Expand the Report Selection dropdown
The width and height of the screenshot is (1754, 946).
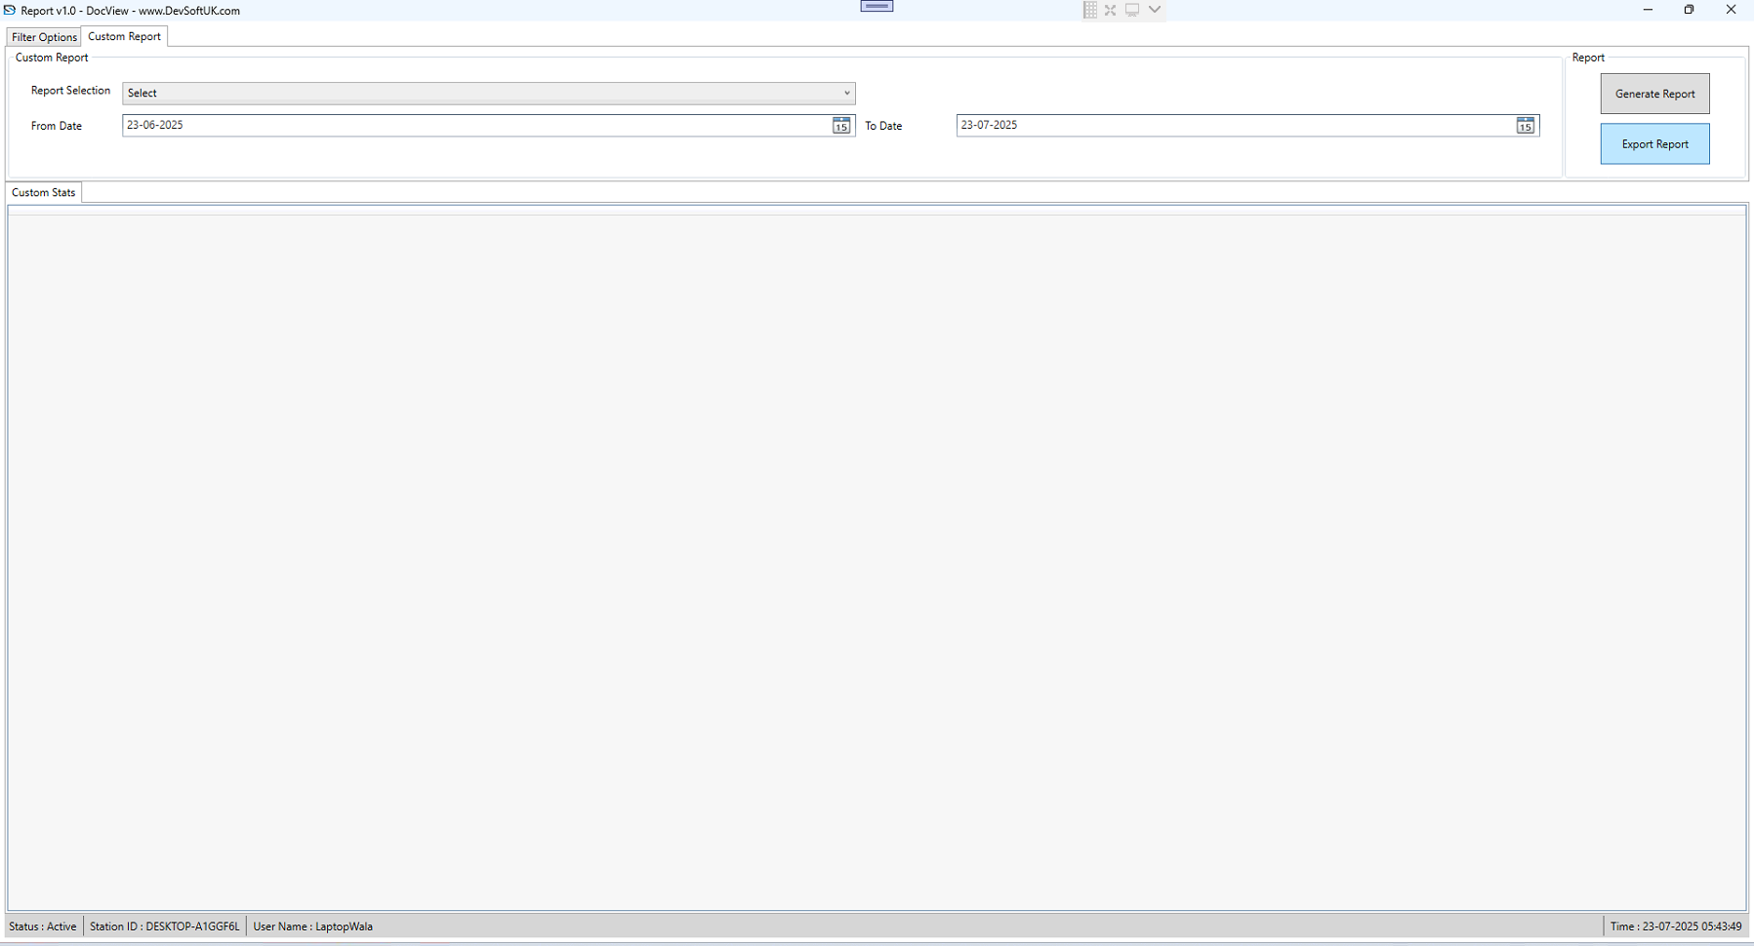click(846, 94)
